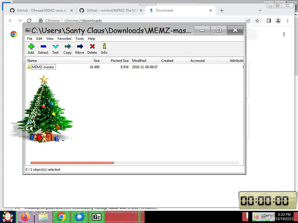The height and width of the screenshot is (223, 298).
Task: Bookmark this page with star icon
Action: 257,21
